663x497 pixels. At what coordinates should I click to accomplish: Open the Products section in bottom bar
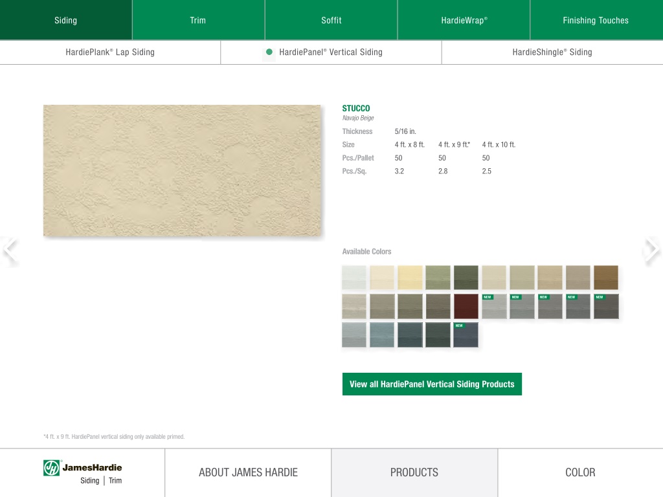(x=414, y=473)
